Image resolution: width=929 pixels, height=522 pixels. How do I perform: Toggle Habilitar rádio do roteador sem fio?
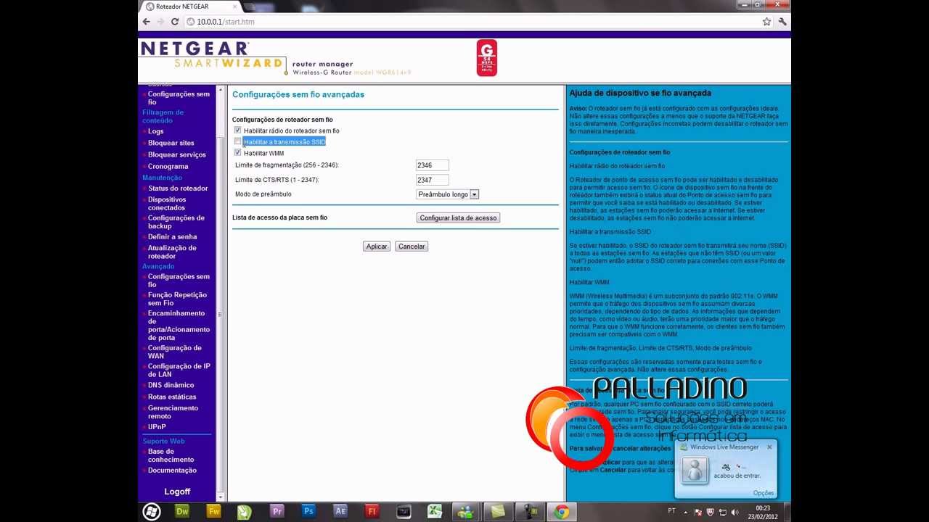coord(238,130)
